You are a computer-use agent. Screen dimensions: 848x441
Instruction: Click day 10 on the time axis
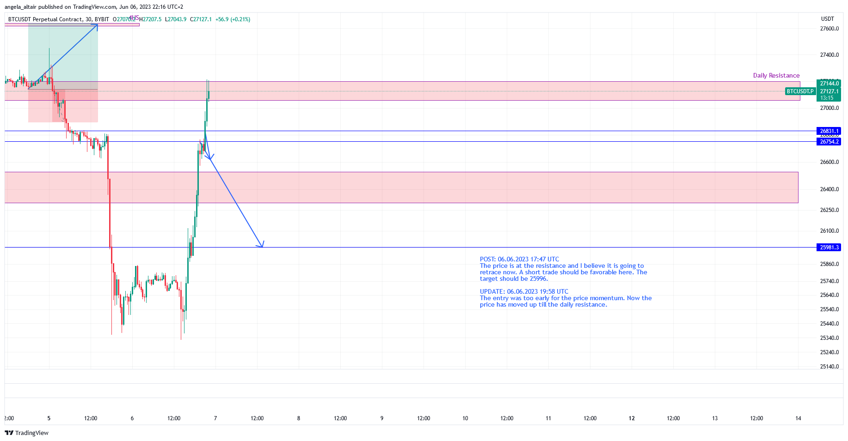[x=465, y=418]
